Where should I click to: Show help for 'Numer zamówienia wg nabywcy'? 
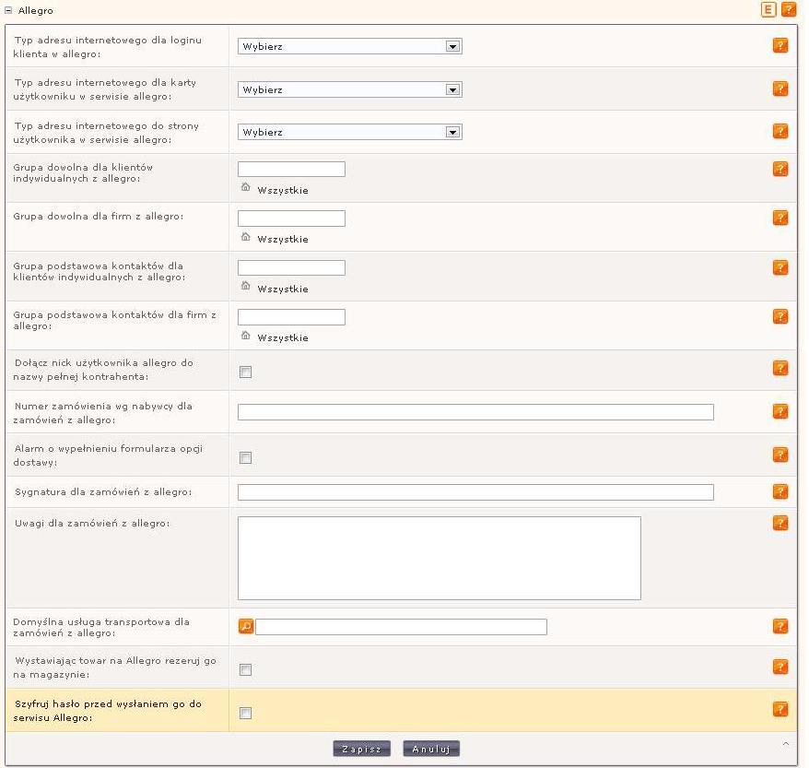[x=780, y=411]
